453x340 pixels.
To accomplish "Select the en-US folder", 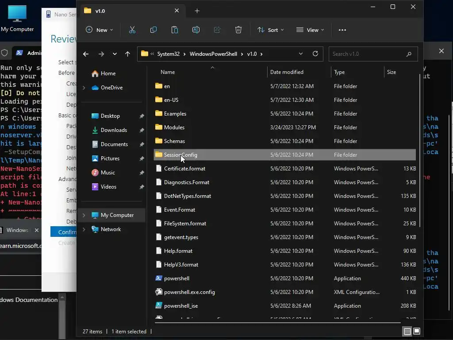I will pos(285,100).
